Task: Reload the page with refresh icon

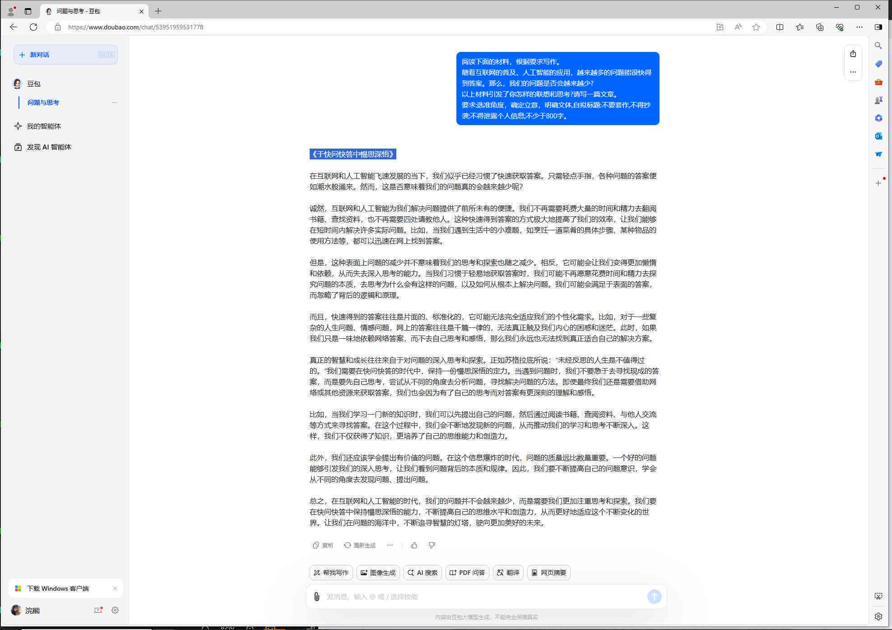Action: [33, 27]
